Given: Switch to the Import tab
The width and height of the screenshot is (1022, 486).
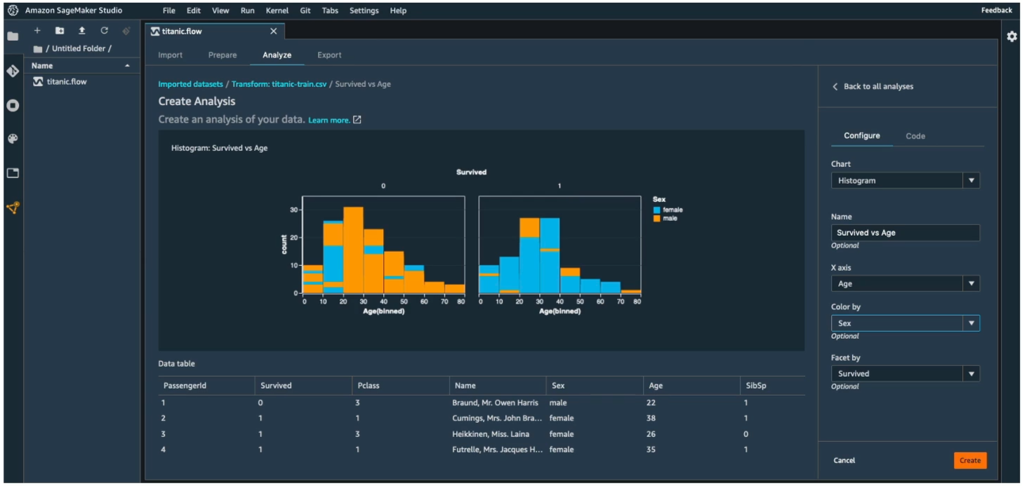Looking at the screenshot, I should [x=171, y=55].
